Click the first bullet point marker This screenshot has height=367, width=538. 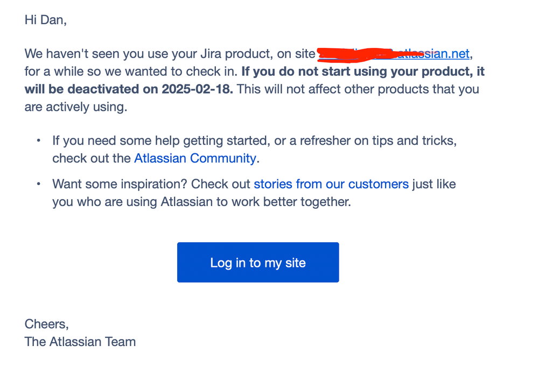point(38,140)
